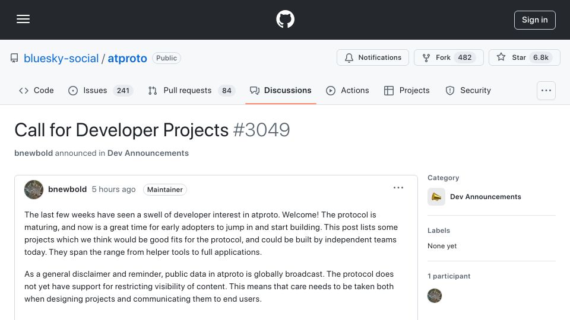Click the 6.8k star count
Viewport: 570px width, 320px height.
540,57
